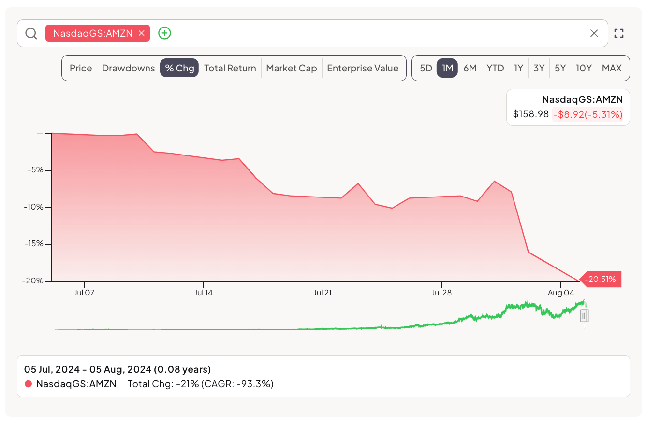Screen dimensions: 646x422
Task: Click the $158.98 price text
Action: 531,114
